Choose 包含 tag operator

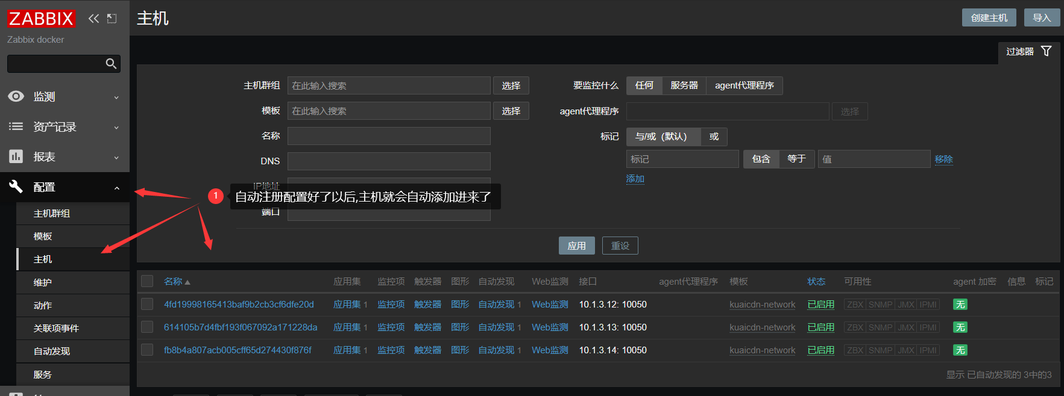[761, 159]
